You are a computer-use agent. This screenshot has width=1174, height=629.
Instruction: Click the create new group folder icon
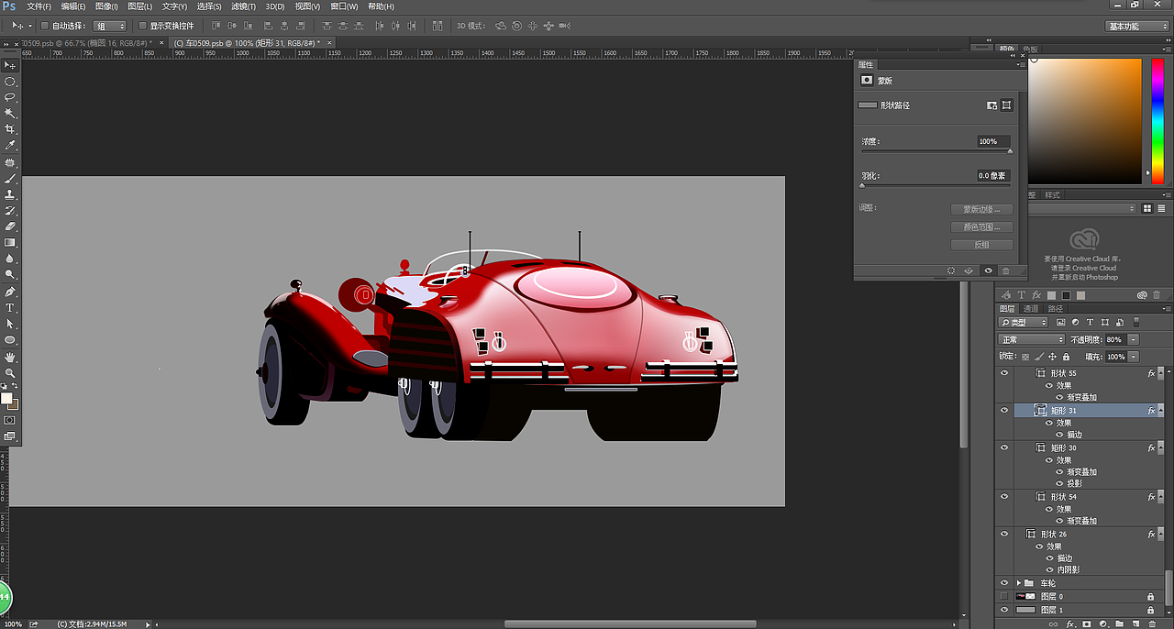[x=1120, y=623]
